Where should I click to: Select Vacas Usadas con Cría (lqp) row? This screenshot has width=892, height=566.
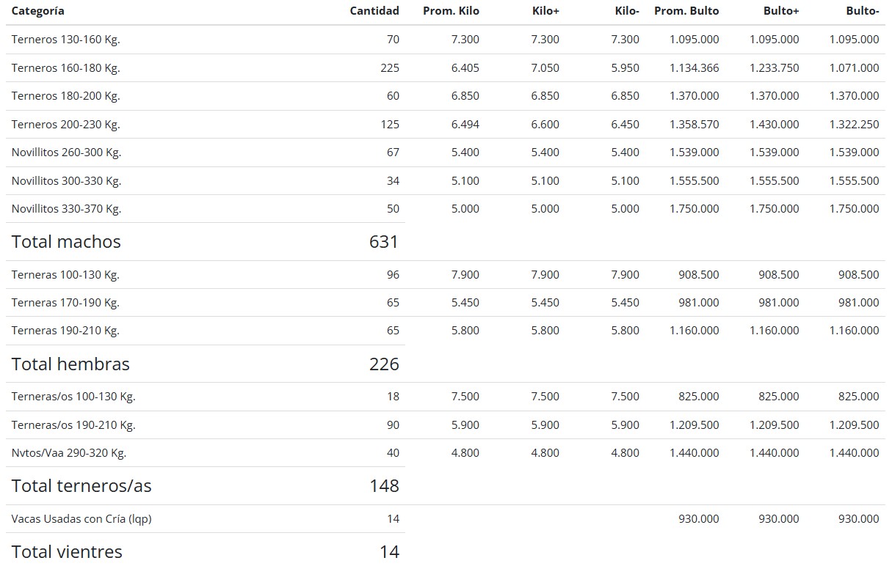(x=81, y=519)
